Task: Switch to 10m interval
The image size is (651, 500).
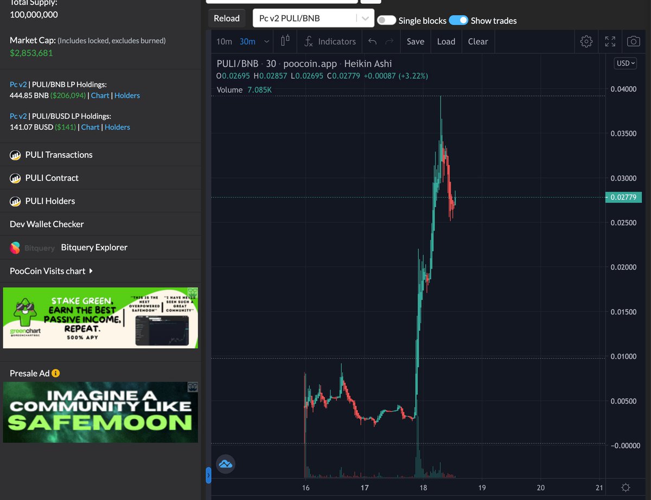Action: tap(224, 41)
